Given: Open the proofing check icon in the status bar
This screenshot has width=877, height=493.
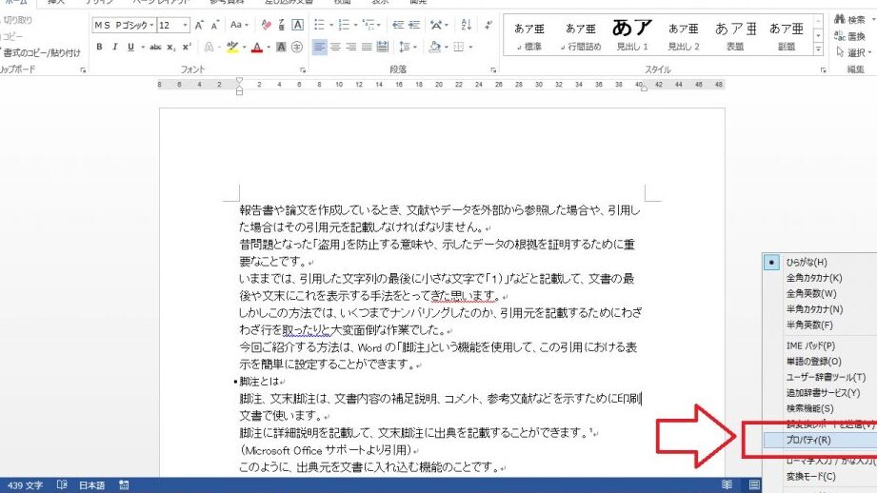Looking at the screenshot, I should [62, 485].
